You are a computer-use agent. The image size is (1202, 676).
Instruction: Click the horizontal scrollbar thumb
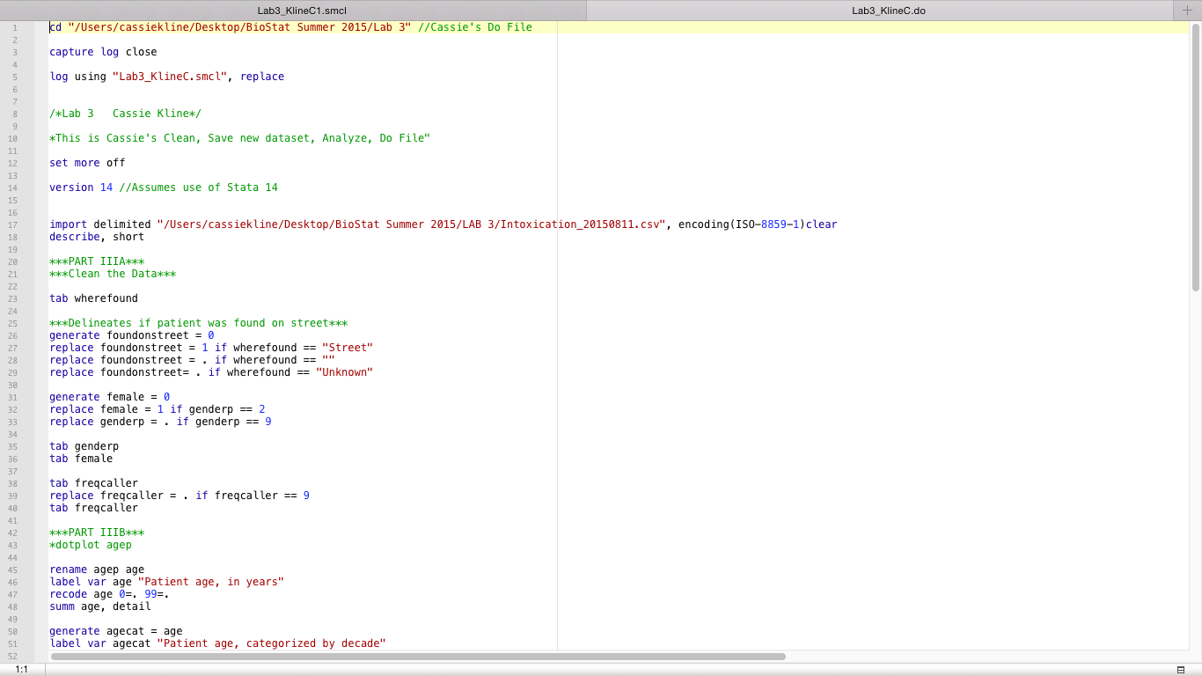tap(418, 656)
